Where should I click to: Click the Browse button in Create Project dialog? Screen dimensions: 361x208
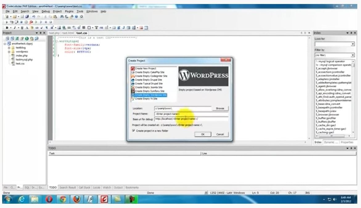220,108
